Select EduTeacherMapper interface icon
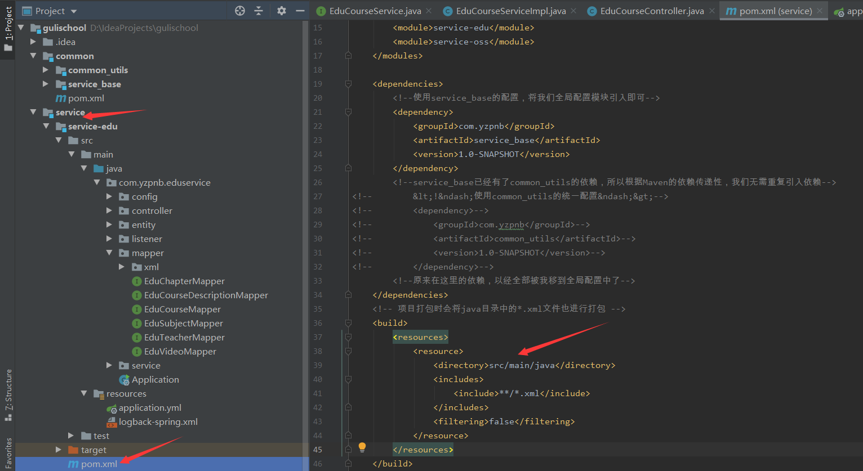Image resolution: width=863 pixels, height=471 pixels. [137, 337]
